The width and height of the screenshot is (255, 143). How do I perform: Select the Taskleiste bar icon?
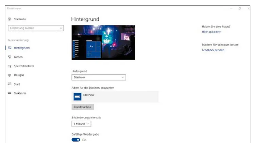tap(10, 93)
